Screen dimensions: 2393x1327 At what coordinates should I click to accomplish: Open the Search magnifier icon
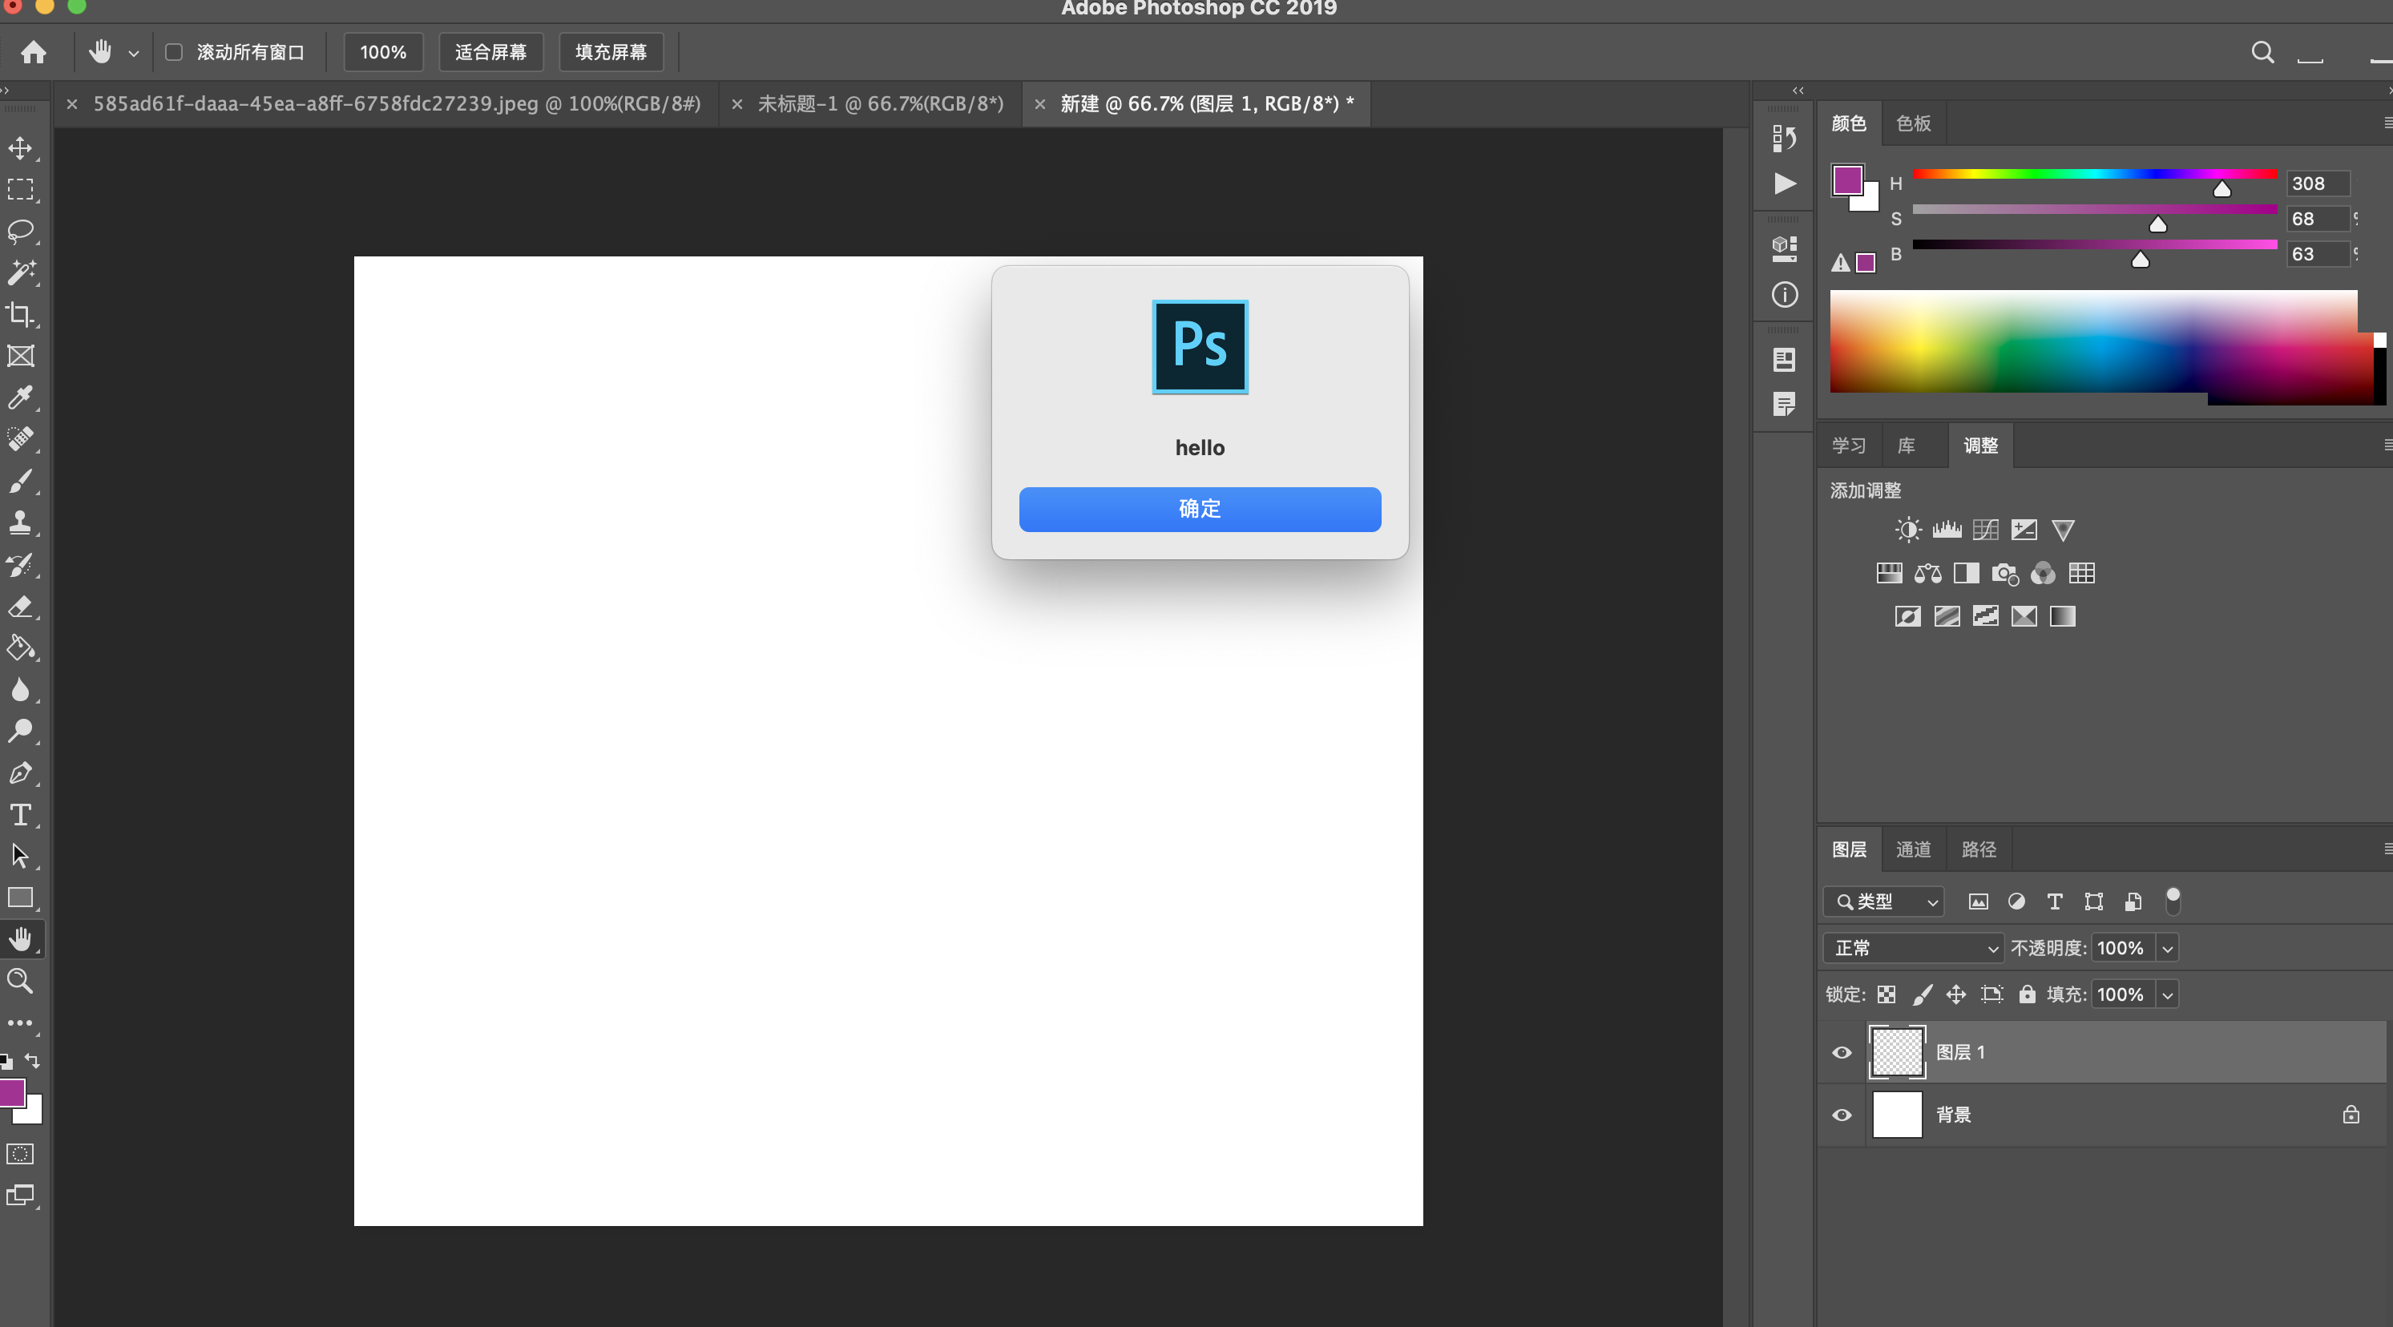(x=2263, y=52)
